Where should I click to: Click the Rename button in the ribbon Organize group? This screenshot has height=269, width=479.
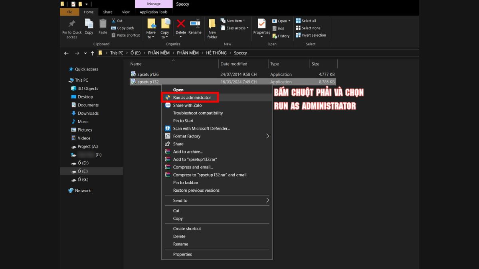[195, 27]
